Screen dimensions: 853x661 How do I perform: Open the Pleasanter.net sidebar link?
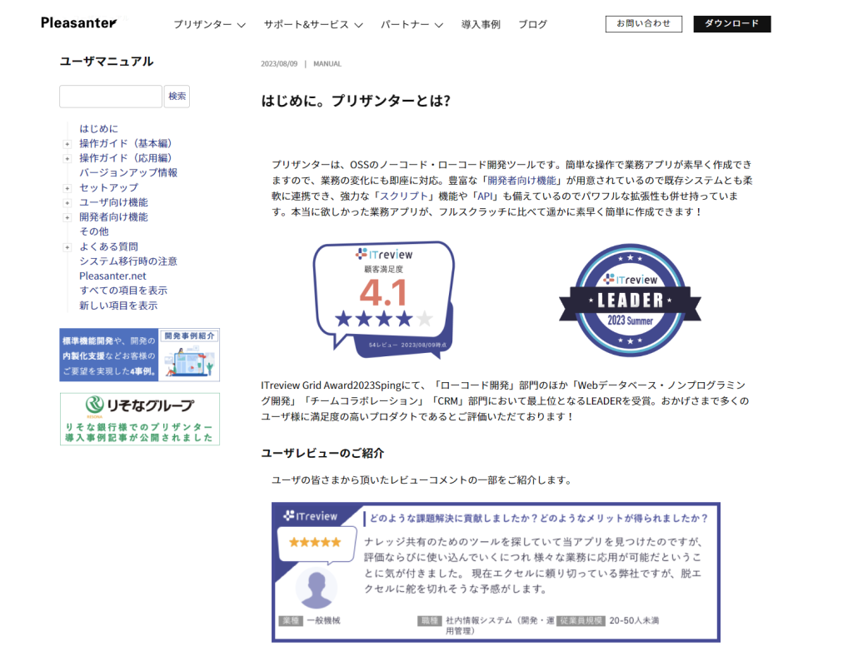click(112, 276)
